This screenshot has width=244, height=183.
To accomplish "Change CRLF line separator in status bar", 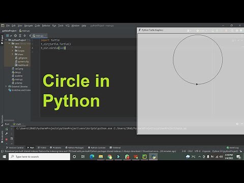I will 190,151.
